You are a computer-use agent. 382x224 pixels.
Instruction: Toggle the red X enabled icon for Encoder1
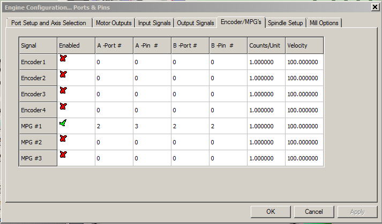[63, 58]
